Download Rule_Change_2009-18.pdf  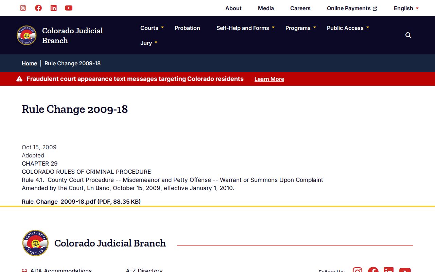point(81,202)
